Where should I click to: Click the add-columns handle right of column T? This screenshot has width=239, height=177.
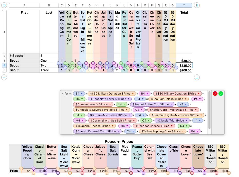197,5
